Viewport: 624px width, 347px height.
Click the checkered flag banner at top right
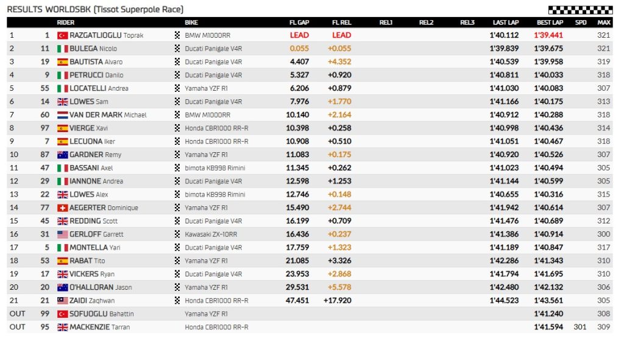(580, 10)
